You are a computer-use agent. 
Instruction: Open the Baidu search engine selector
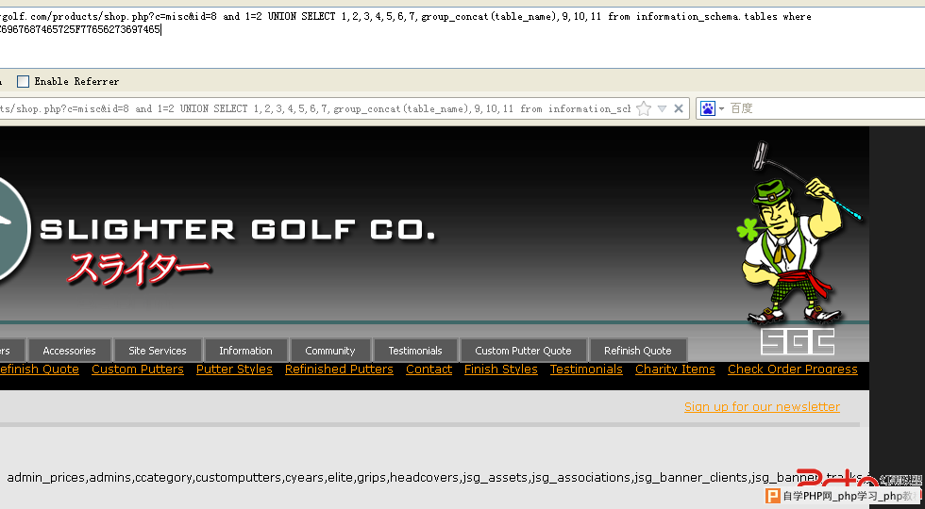[x=712, y=108]
